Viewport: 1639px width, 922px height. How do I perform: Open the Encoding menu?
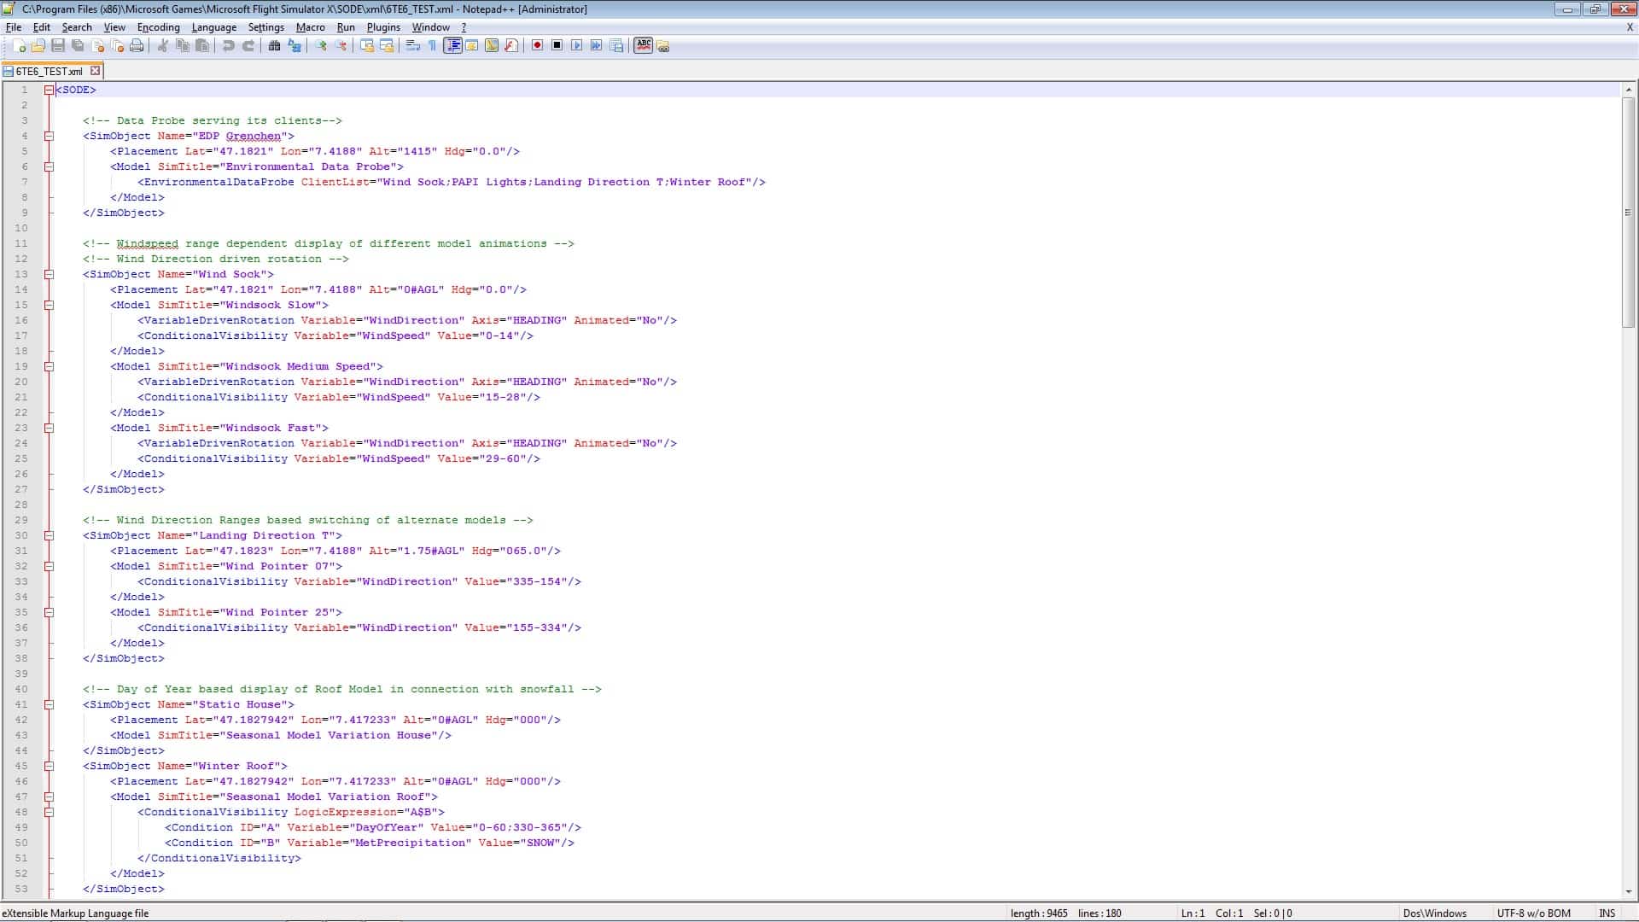click(158, 27)
